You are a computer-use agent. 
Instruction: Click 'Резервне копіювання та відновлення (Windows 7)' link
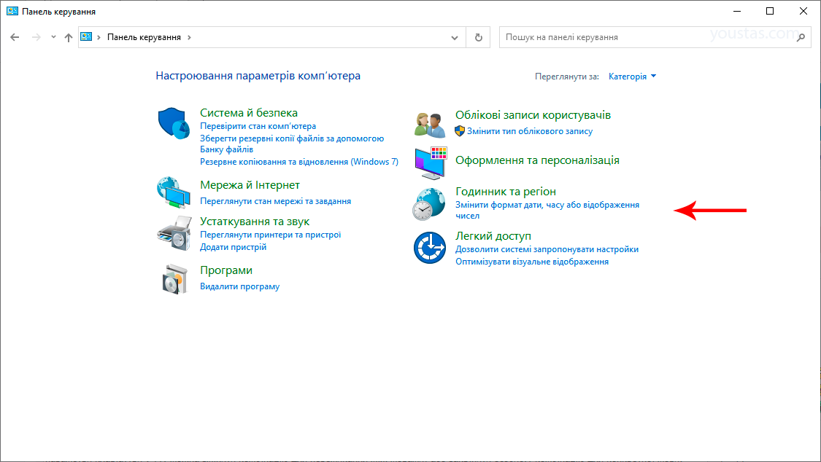[x=299, y=162]
